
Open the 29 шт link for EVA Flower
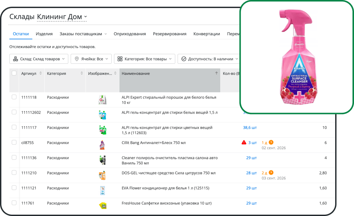[251, 188]
